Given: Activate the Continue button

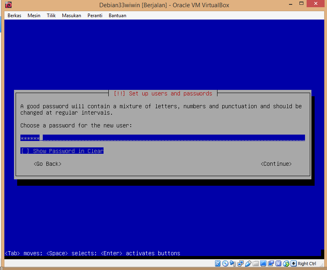Looking at the screenshot, I should click(276, 164).
